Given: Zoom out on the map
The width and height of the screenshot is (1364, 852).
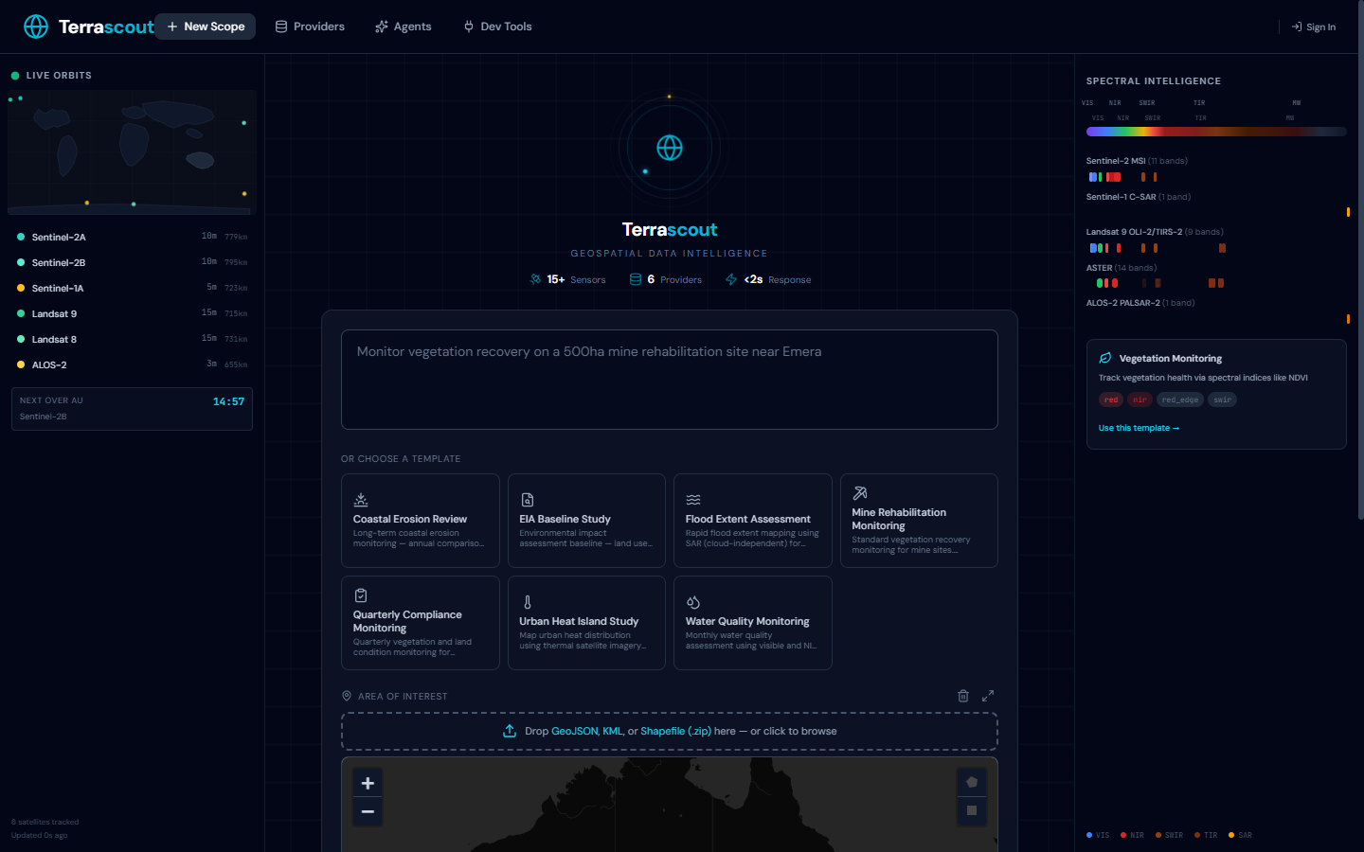Looking at the screenshot, I should click(x=368, y=811).
